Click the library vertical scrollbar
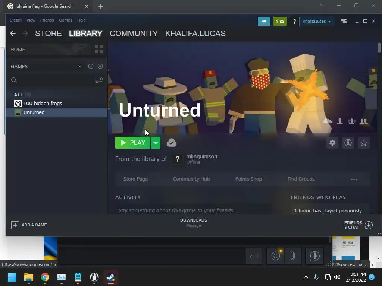Image resolution: width=382 pixels, height=286 pixels. tap(379, 48)
